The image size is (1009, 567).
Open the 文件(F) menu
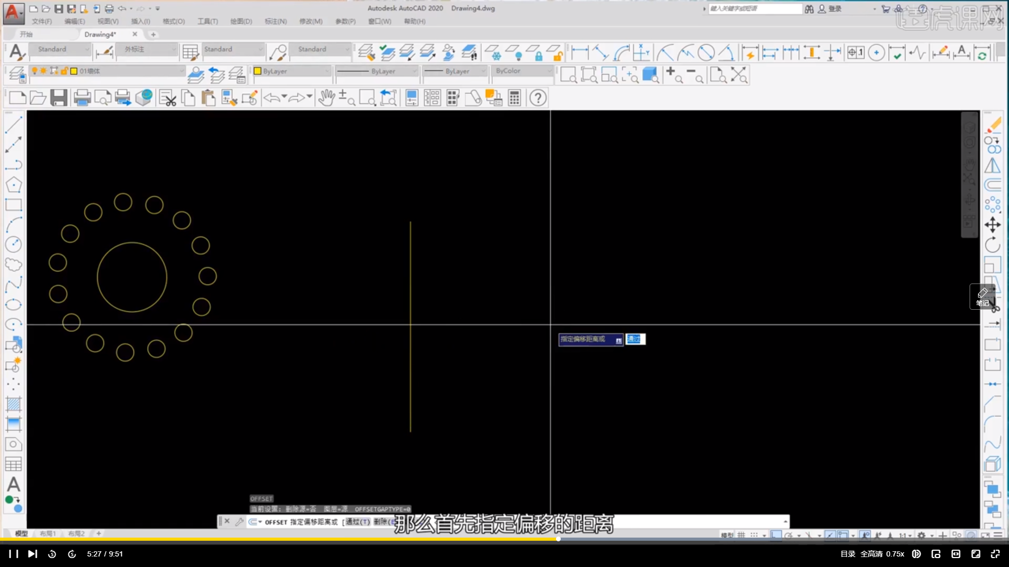(x=42, y=22)
